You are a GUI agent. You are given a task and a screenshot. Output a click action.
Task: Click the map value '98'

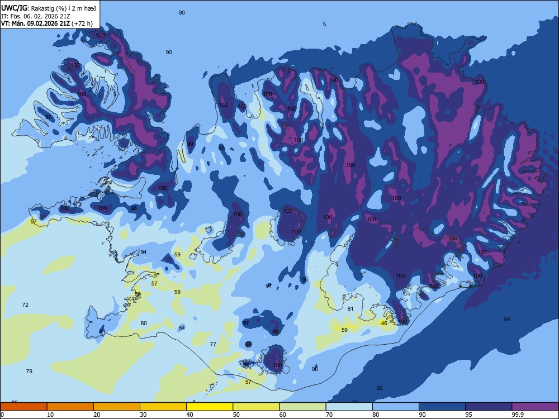(x=276, y=332)
